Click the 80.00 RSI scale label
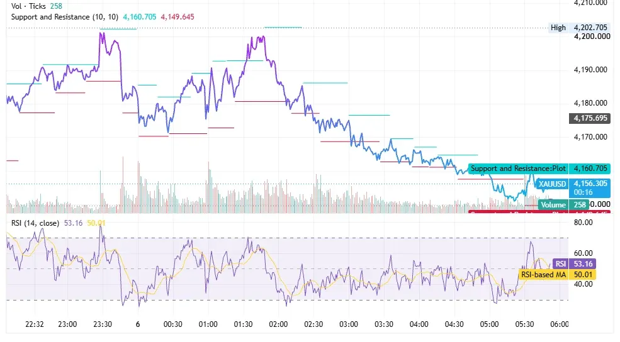The image size is (620, 342). [x=583, y=223]
